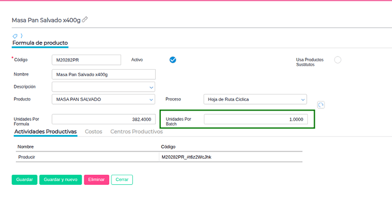Focus the Código input field
The width and height of the screenshot is (392, 207).
[86, 60]
